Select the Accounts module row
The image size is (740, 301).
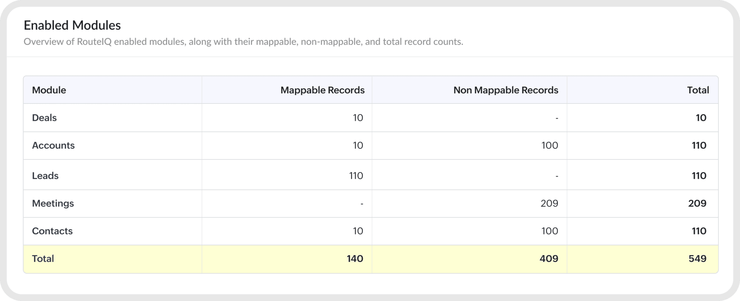371,145
